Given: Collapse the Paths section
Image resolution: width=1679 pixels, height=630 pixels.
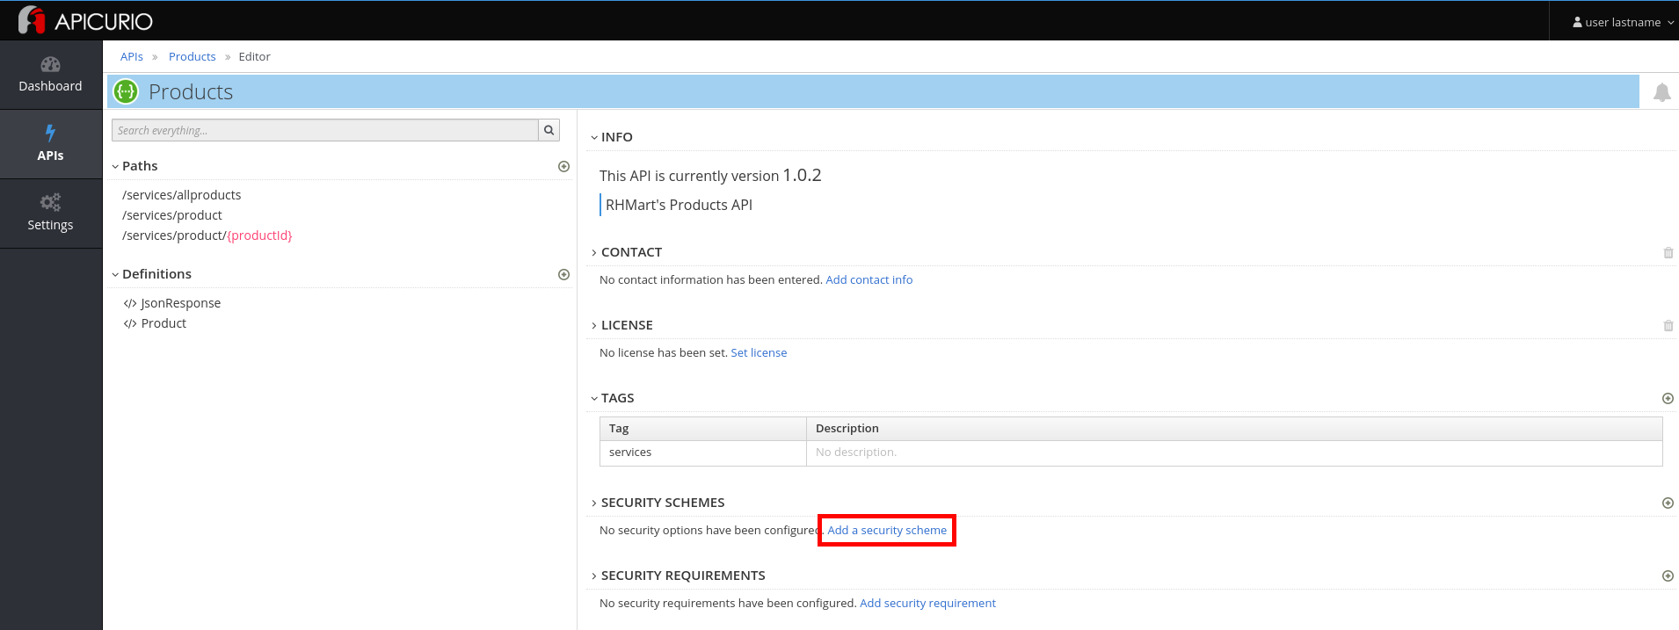Looking at the screenshot, I should [115, 166].
